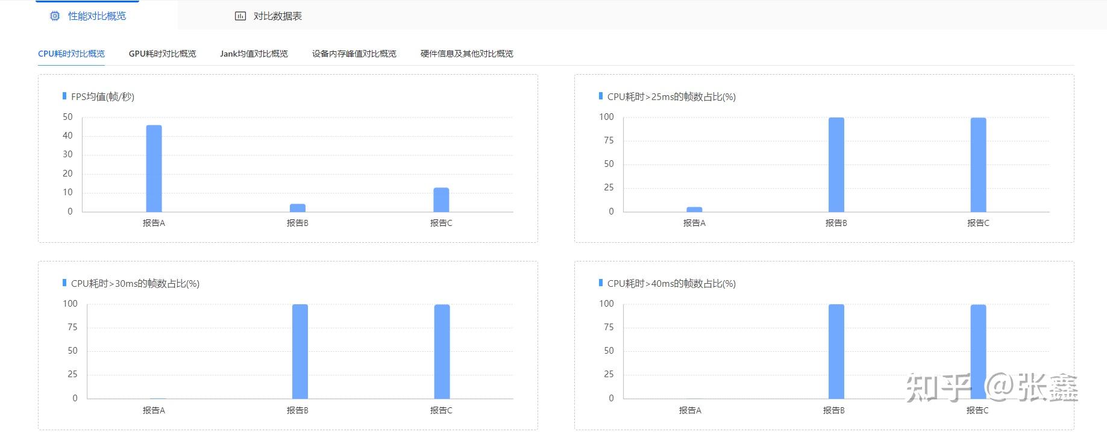
Task: Click 报告A axis label in CPU耗时>30ms chart
Action: click(x=154, y=410)
